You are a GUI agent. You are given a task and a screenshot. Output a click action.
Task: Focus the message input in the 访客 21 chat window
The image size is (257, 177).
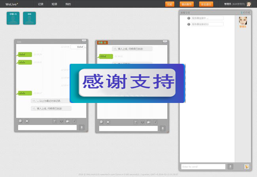click(128, 128)
